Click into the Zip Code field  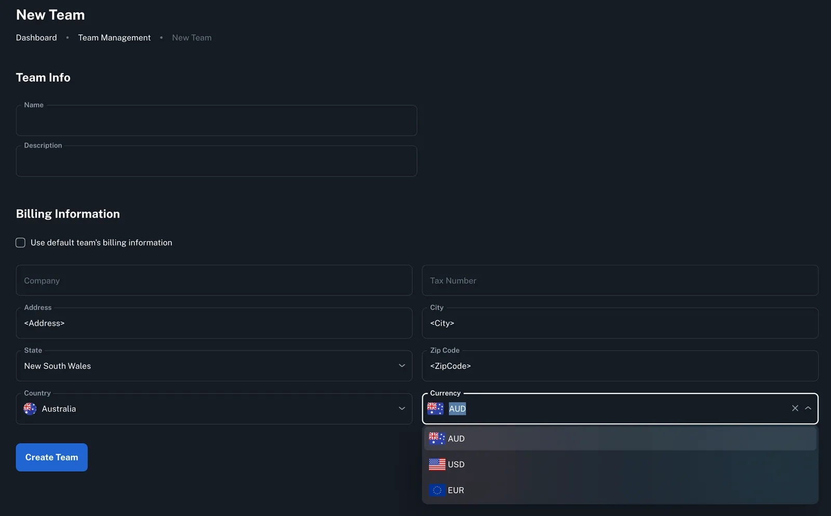pyautogui.click(x=620, y=366)
